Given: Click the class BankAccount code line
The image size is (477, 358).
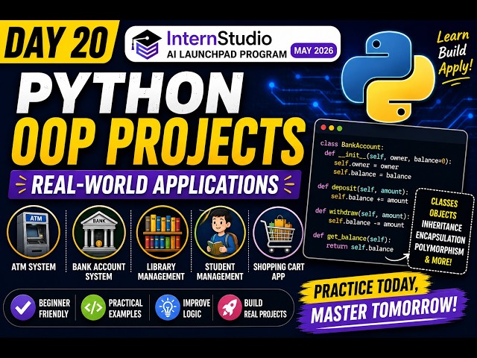Looking at the screenshot, I should point(352,145).
